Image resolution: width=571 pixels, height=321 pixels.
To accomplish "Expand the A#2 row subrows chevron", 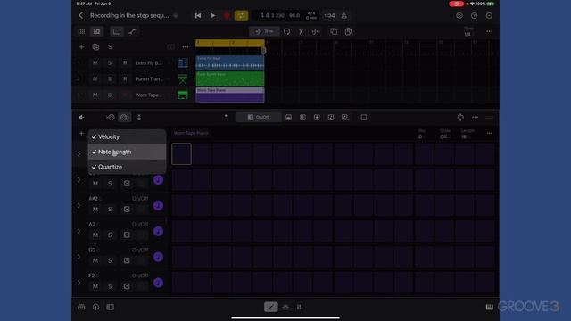I will pos(79,206).
